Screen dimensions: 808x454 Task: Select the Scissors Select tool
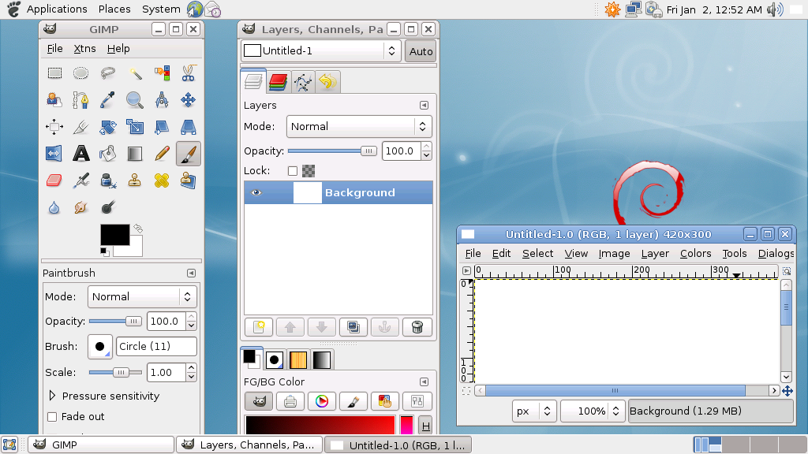[188, 73]
